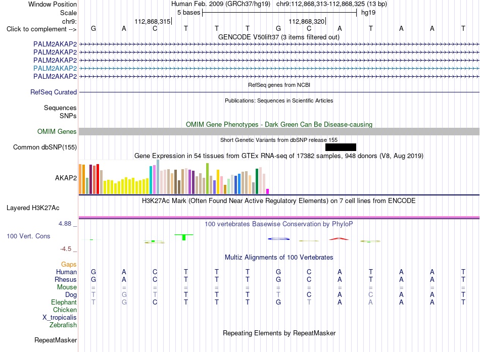Click the -4.5 PhyloP minimum value
The image size is (480, 352).
pyautogui.click(x=66, y=249)
